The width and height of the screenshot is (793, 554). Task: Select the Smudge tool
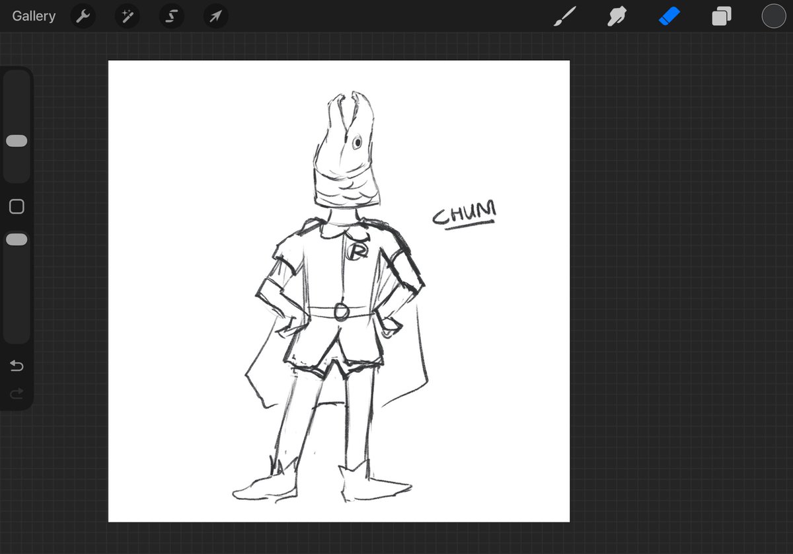point(617,17)
